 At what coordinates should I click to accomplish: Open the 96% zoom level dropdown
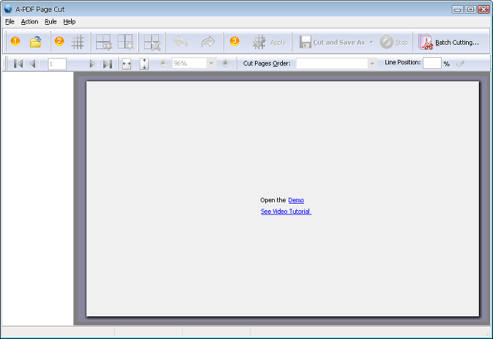point(211,63)
